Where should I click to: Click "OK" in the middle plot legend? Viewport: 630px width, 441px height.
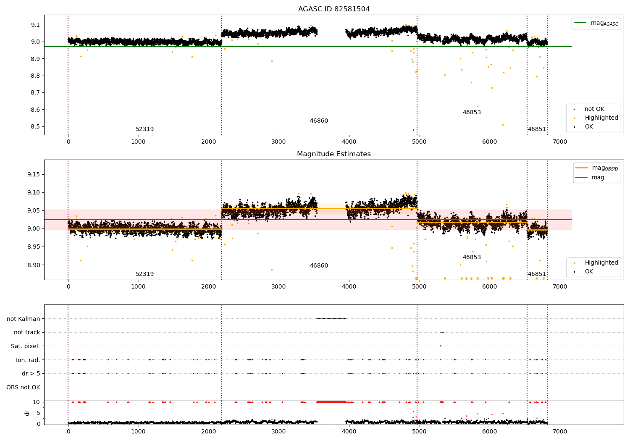(x=589, y=272)
